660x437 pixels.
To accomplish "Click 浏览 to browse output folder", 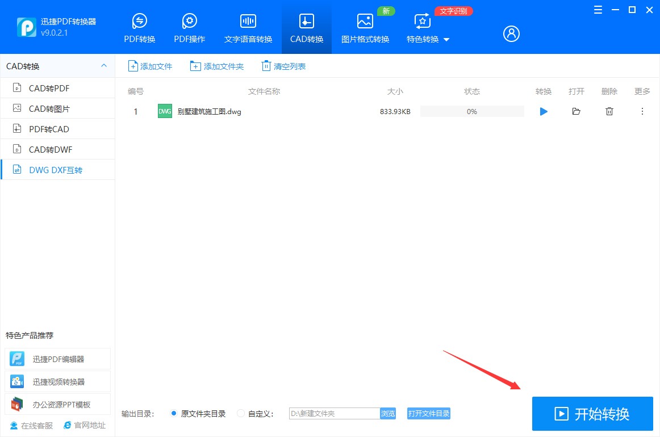I will 388,413.
